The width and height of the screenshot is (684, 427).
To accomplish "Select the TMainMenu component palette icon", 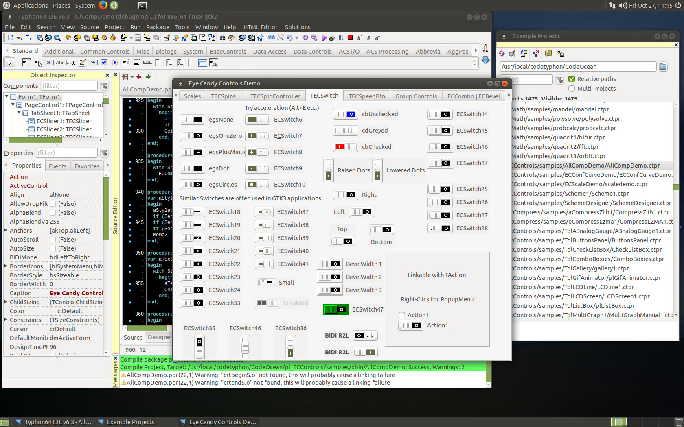I will [27, 63].
